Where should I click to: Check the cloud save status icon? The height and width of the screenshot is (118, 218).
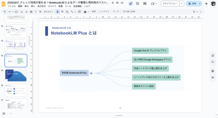122,3
